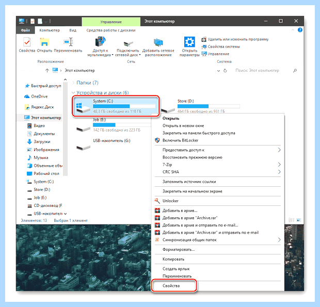Open the Файл tab

(x=25, y=30)
